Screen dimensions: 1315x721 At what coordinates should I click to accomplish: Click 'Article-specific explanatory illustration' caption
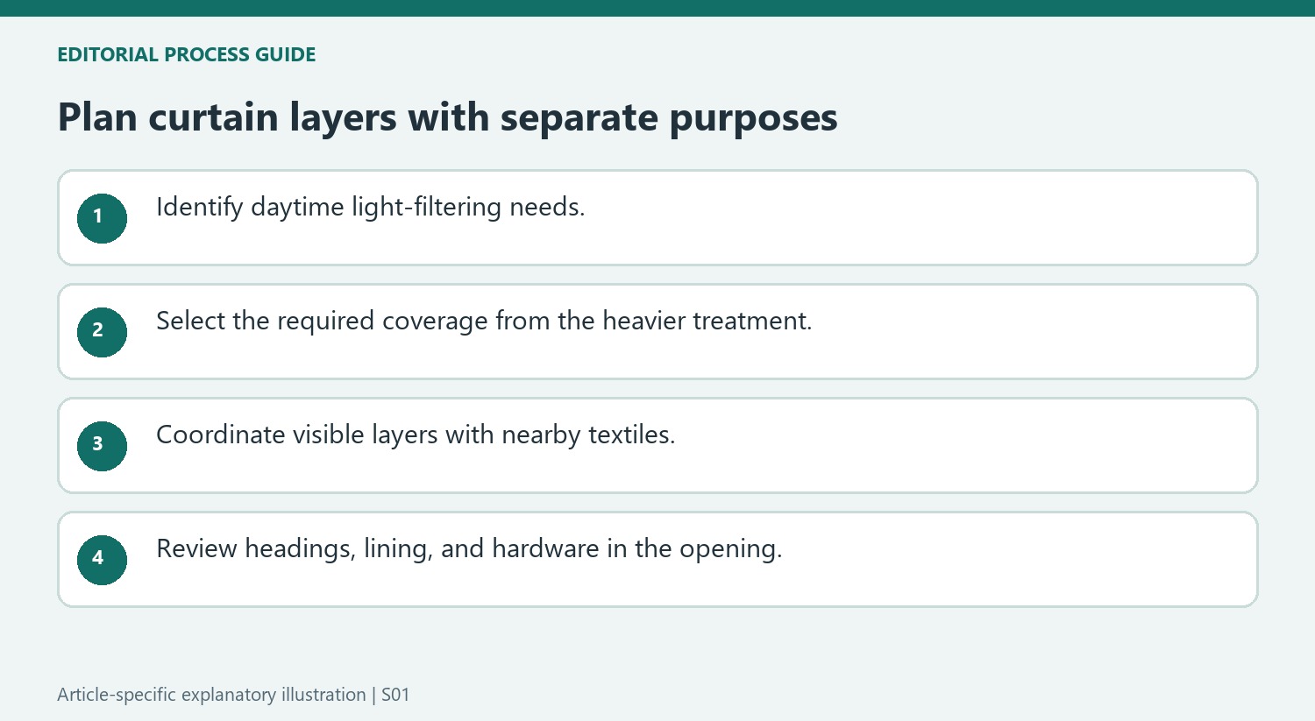[211, 695]
